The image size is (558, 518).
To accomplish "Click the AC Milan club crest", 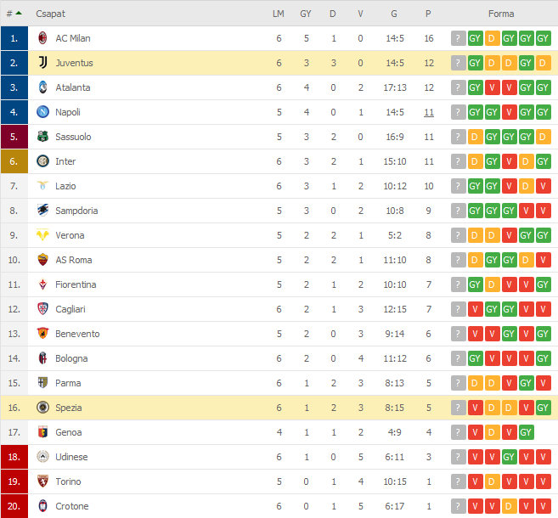I will [42, 38].
